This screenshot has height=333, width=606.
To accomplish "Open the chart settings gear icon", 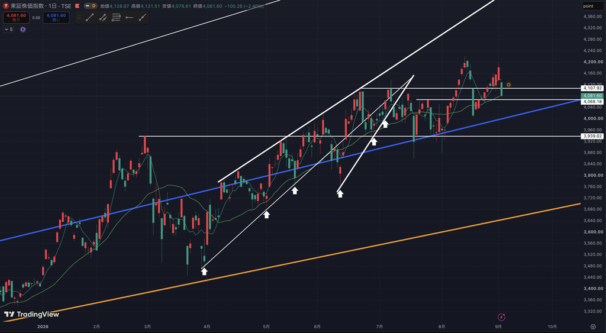I will tap(593, 327).
